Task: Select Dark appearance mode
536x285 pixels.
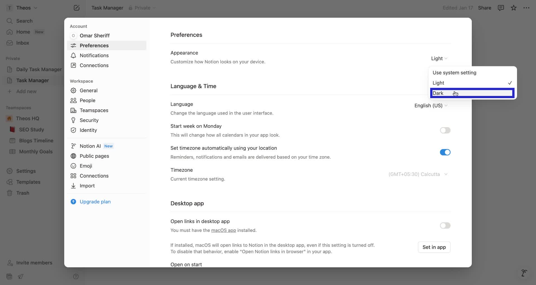Action: point(438,93)
